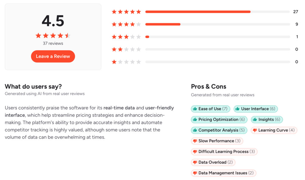
Task: Select the Learning Curve con tag
Action: (274, 130)
